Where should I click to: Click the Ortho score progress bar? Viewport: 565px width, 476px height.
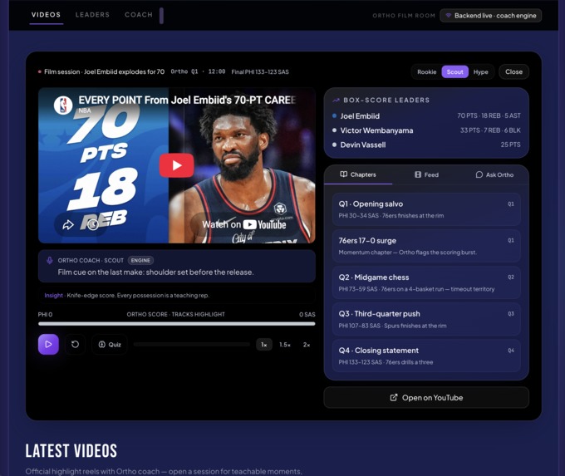click(176, 324)
